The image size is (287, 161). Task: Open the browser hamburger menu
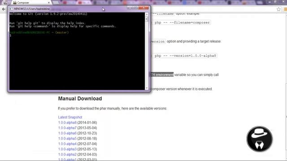pos(285,9)
